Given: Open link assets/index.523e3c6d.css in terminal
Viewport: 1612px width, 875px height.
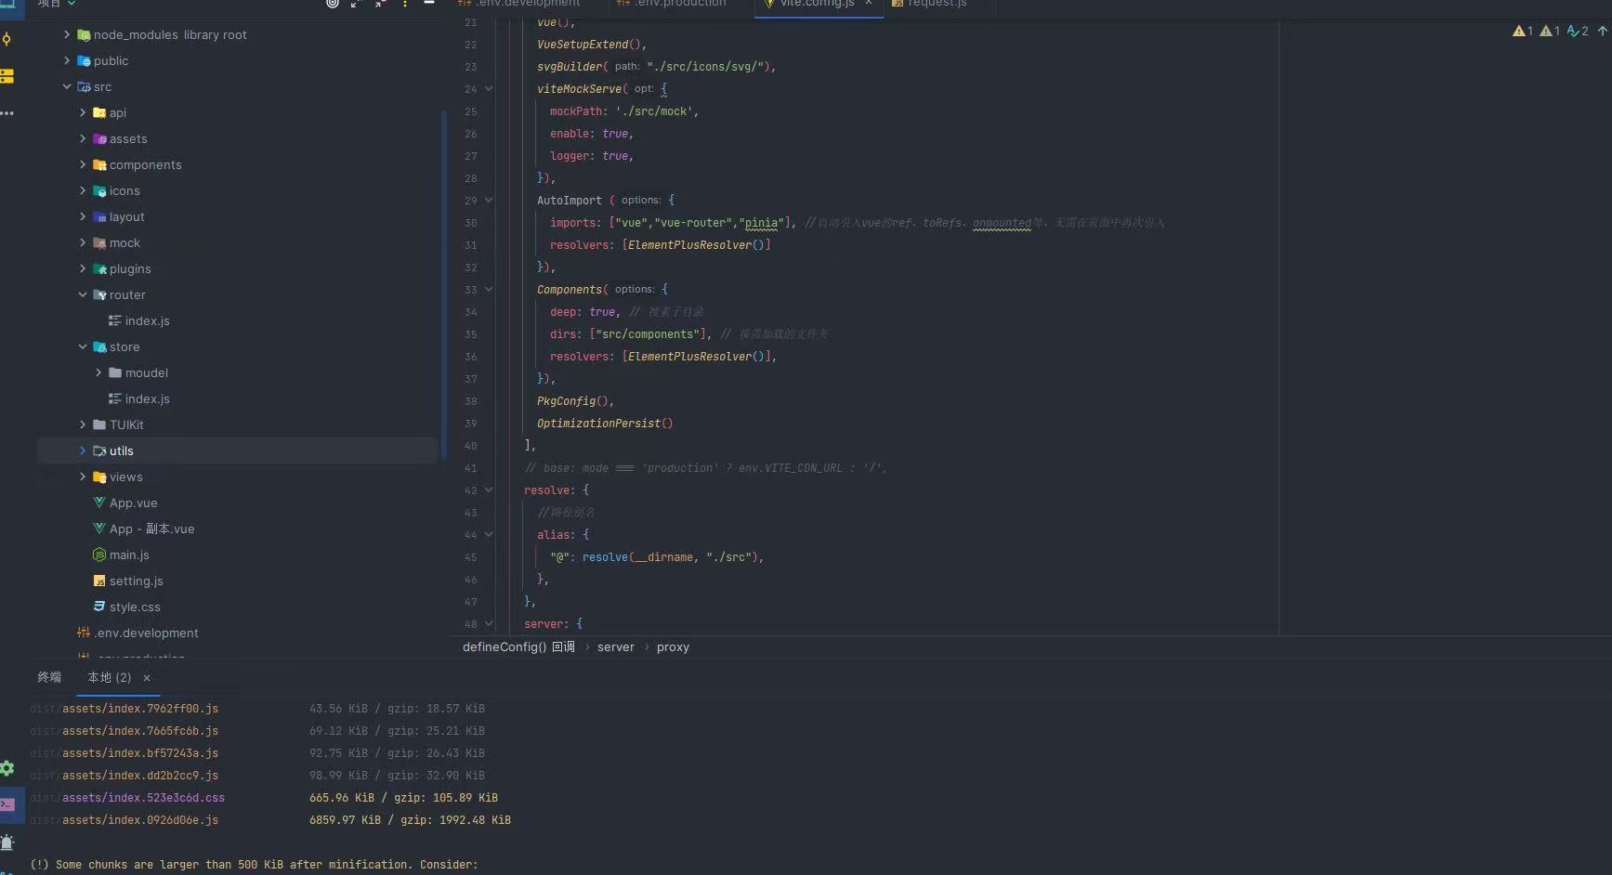Looking at the screenshot, I should tap(143, 798).
